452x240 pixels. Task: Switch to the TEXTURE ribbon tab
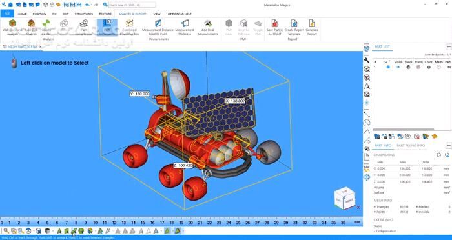point(105,14)
